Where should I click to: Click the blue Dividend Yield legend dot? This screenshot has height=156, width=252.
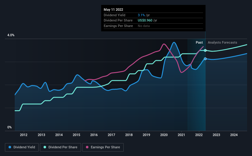[x=10, y=147]
